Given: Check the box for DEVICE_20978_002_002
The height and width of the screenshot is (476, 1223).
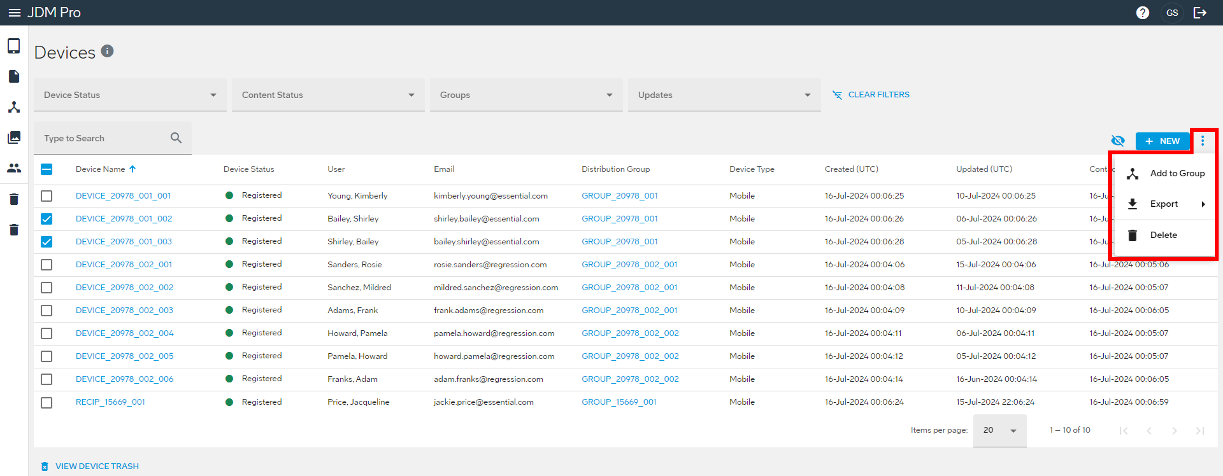Looking at the screenshot, I should coord(46,288).
